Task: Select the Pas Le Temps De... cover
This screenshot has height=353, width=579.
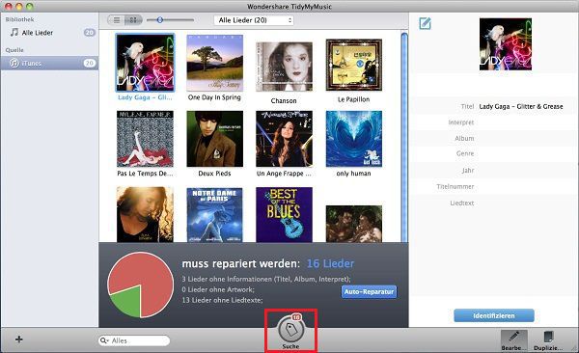Action: (x=145, y=139)
